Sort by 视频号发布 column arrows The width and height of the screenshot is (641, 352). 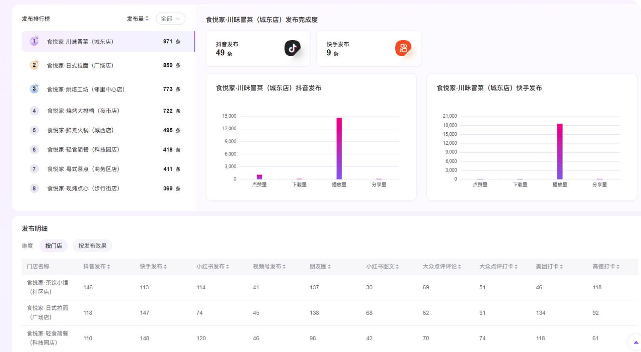point(284,267)
